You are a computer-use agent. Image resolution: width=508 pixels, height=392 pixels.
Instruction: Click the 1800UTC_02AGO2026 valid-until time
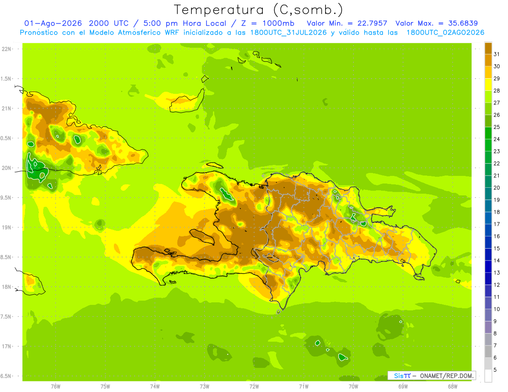tap(445, 33)
